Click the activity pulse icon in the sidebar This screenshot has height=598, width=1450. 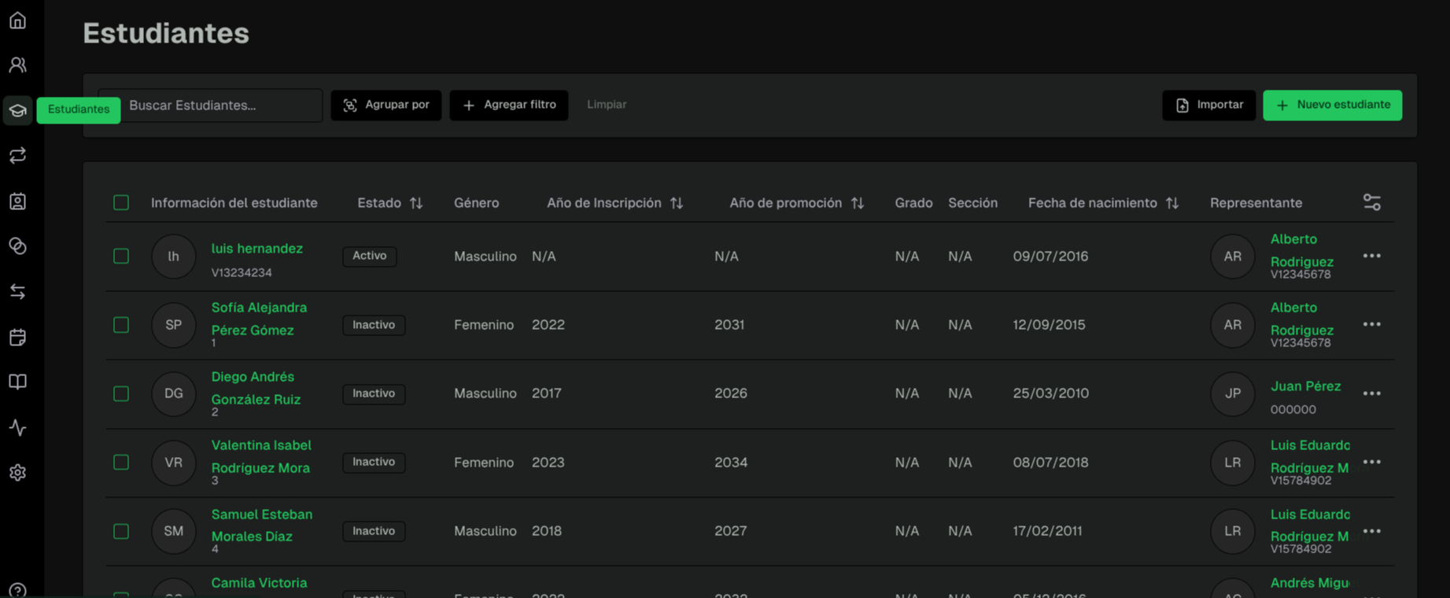(x=17, y=427)
